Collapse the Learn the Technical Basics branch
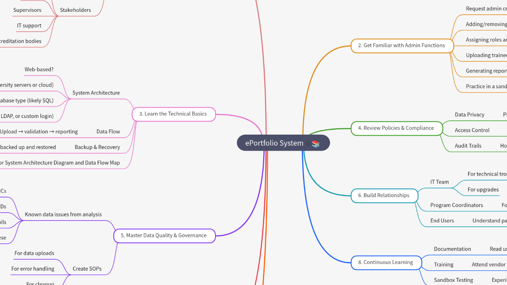 (173, 114)
